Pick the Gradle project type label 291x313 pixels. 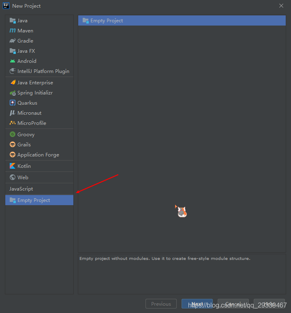(26, 41)
